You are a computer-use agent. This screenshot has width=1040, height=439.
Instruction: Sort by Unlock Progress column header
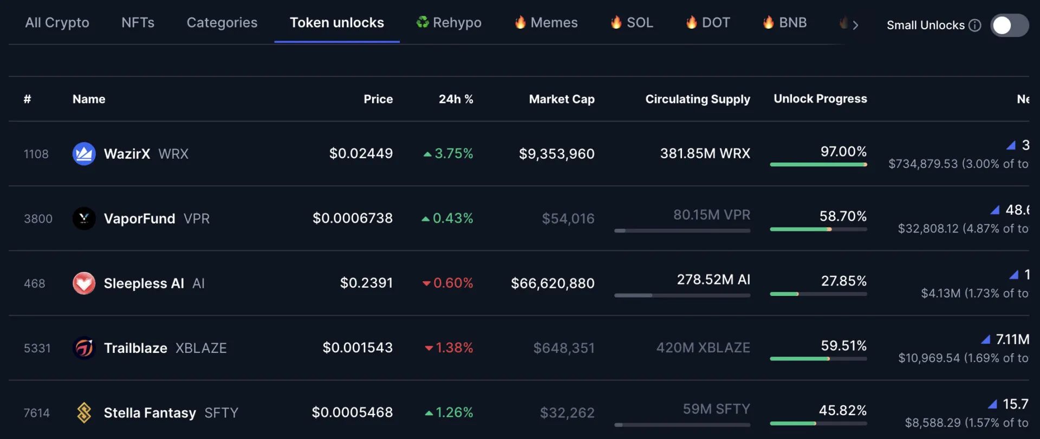point(820,99)
